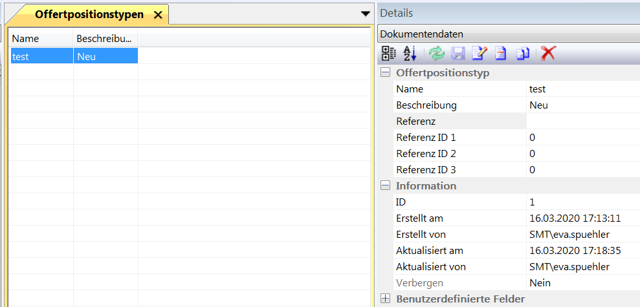Click the Save floppy disk icon
Image resolution: width=640 pixels, height=307 pixels.
click(x=458, y=54)
